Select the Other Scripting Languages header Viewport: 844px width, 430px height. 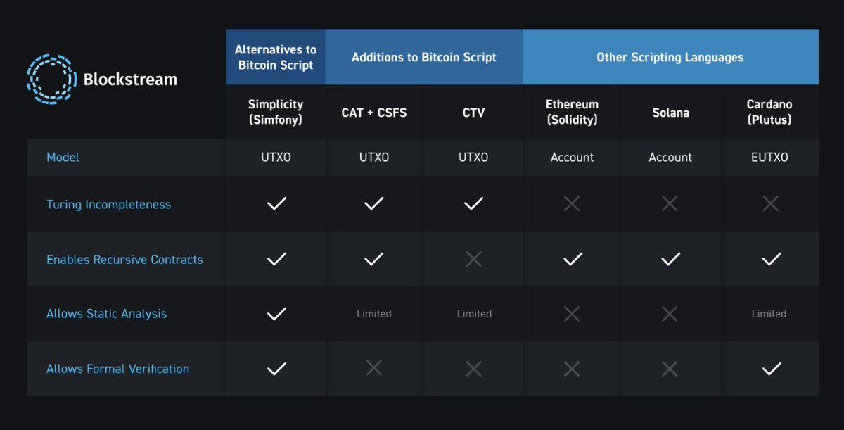(670, 57)
